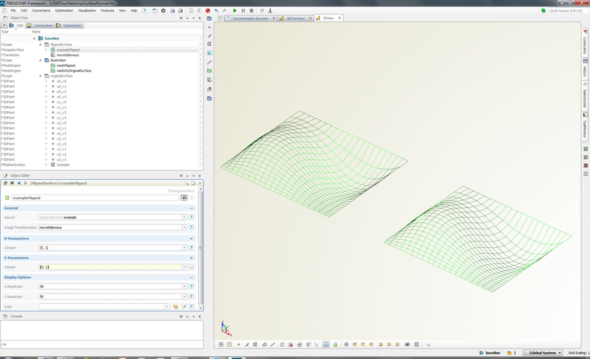Click the Pause button in the top toolbar
Screen dimensions: 590x359
click(243, 11)
